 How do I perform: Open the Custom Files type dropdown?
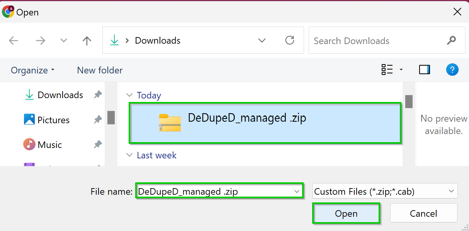pyautogui.click(x=385, y=191)
